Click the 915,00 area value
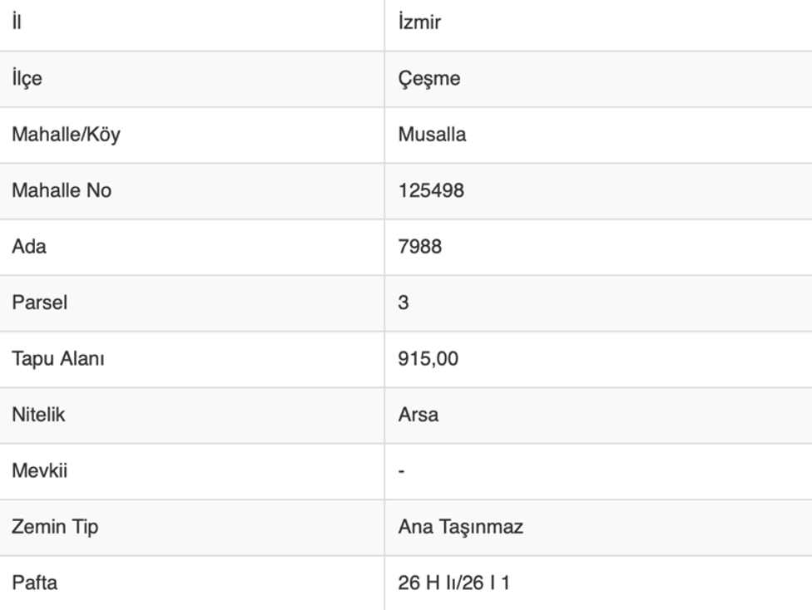Image resolution: width=812 pixels, height=610 pixels. (x=428, y=359)
